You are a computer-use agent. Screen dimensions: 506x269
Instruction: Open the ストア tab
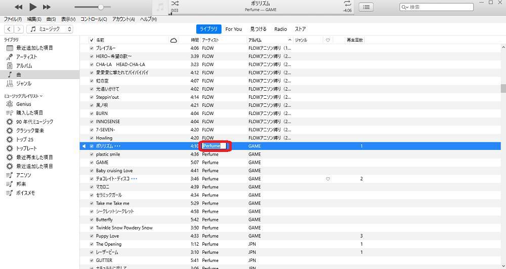click(300, 29)
